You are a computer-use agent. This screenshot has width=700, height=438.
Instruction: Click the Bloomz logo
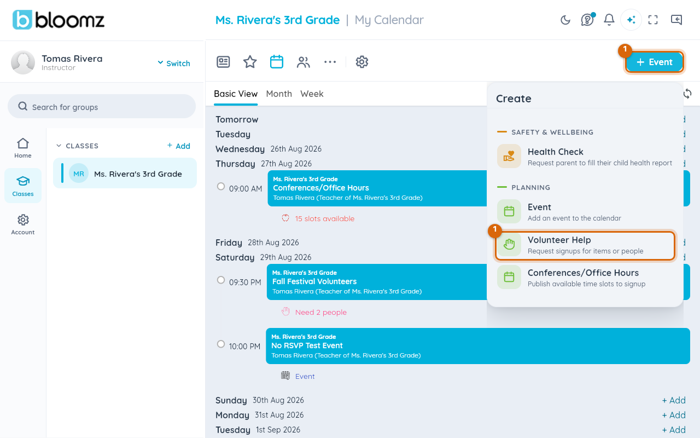[x=59, y=20]
